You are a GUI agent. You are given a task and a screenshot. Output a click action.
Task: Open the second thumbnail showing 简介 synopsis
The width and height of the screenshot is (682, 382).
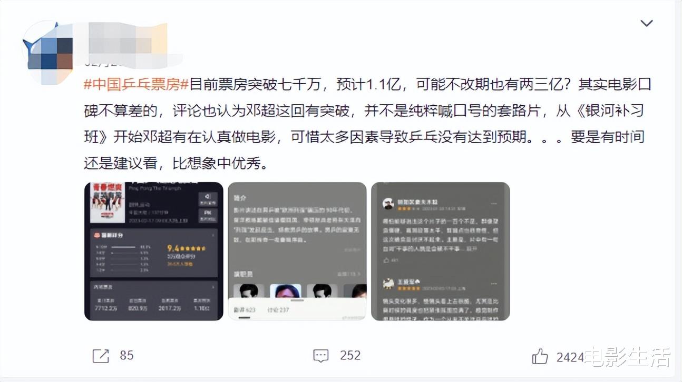(x=297, y=251)
